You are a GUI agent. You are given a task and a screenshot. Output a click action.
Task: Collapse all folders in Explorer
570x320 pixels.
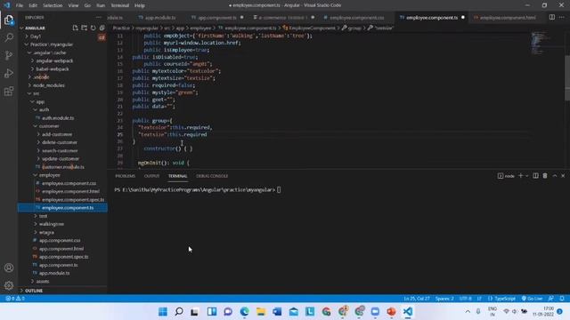[102, 28]
